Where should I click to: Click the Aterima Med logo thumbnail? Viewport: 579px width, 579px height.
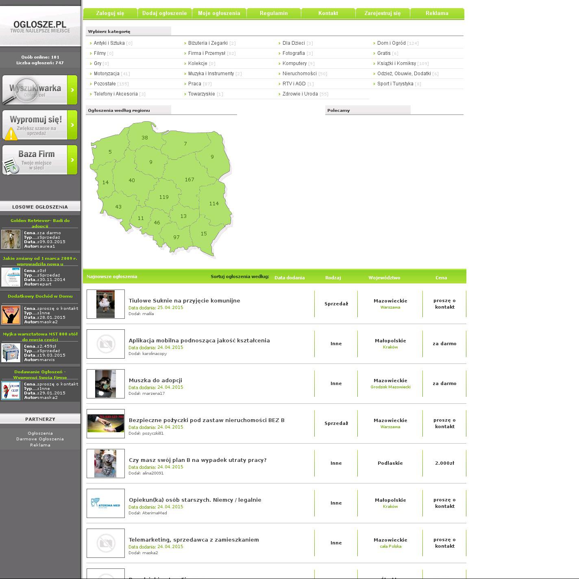pos(106,503)
